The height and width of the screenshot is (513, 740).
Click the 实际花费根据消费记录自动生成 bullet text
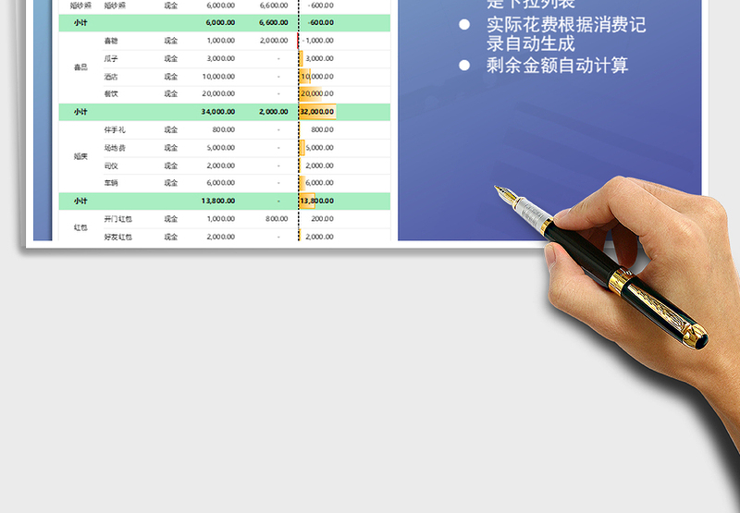565,34
